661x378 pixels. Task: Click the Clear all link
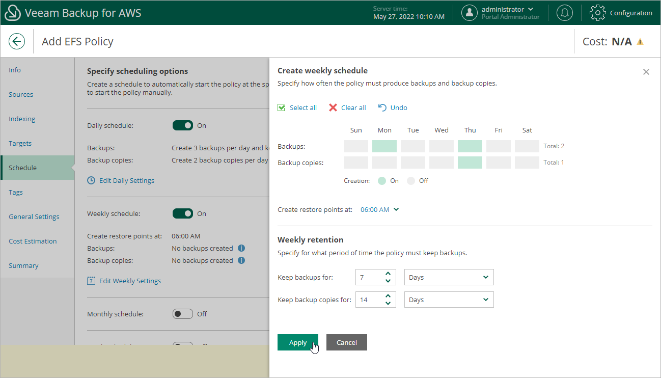pyautogui.click(x=352, y=107)
